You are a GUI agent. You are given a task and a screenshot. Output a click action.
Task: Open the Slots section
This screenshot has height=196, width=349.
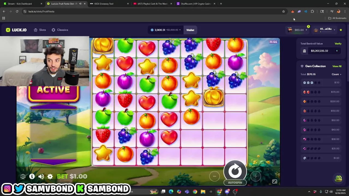[40, 30]
